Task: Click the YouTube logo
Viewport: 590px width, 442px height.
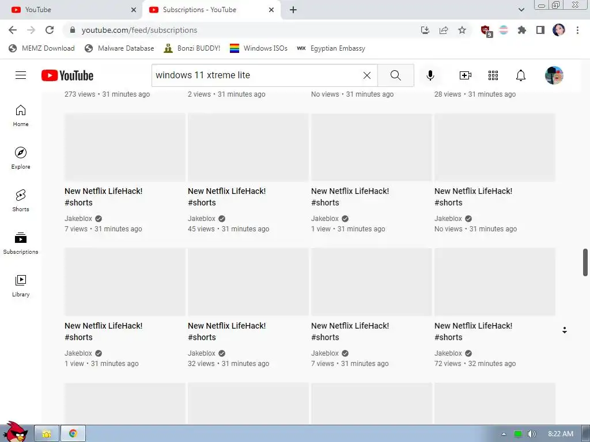Action: pos(67,75)
